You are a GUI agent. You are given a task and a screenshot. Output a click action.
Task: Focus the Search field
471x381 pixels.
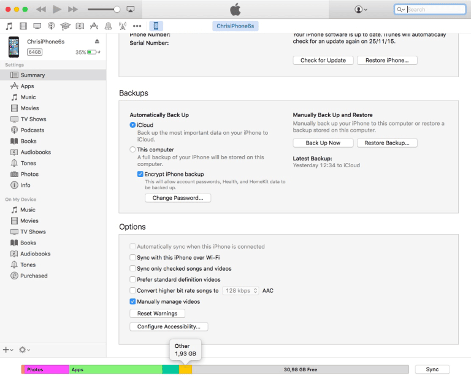[x=430, y=9]
